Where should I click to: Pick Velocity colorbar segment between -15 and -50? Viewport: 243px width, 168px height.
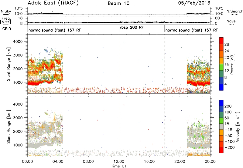[221, 133]
